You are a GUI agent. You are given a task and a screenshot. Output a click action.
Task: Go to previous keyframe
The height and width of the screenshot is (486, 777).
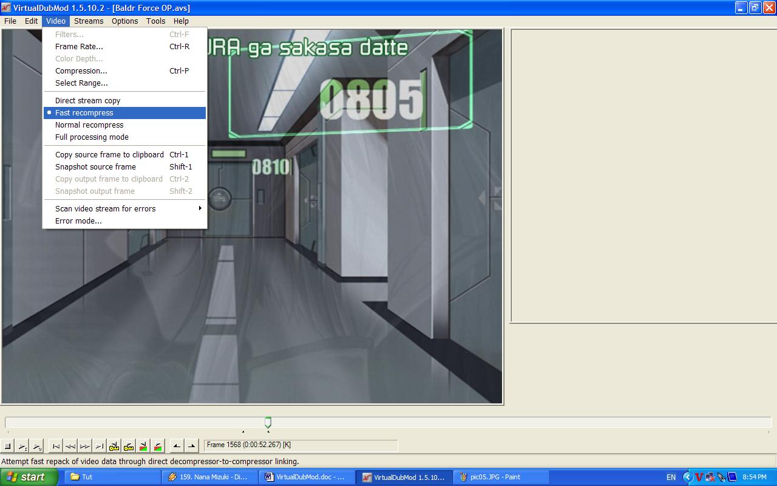[114, 447]
